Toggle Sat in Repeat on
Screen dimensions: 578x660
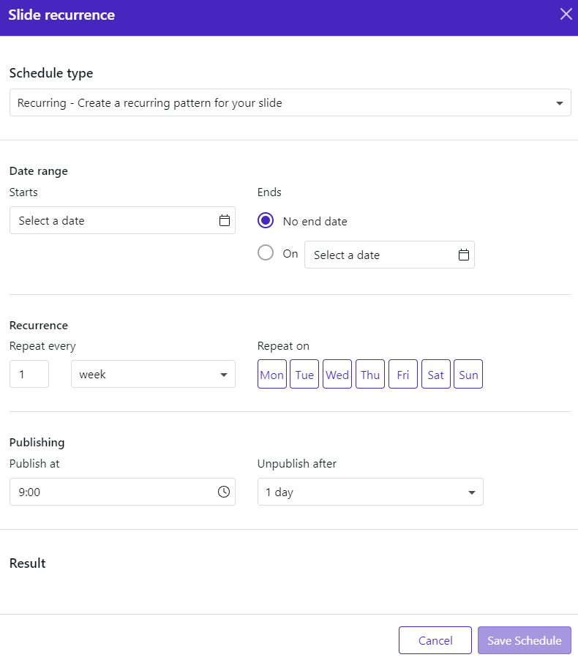[436, 374]
